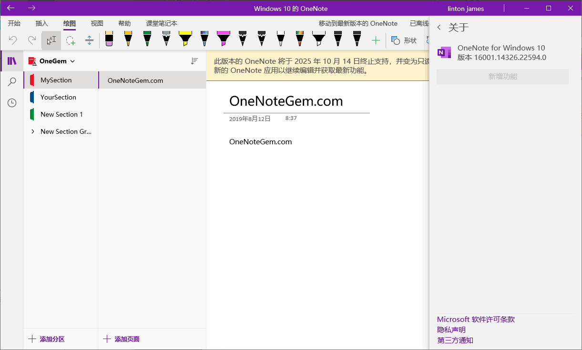Toggle the insert space tool

pos(89,40)
